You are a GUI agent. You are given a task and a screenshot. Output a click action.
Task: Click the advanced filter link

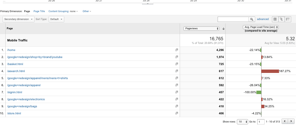[263, 19]
